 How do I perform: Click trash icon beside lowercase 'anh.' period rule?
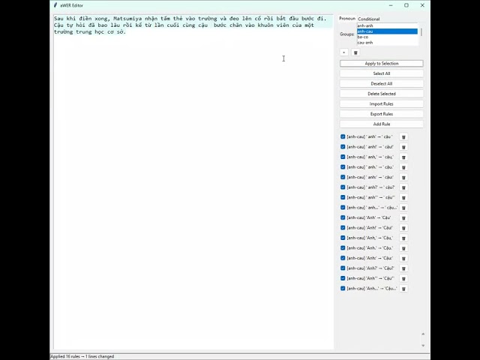click(x=403, y=167)
